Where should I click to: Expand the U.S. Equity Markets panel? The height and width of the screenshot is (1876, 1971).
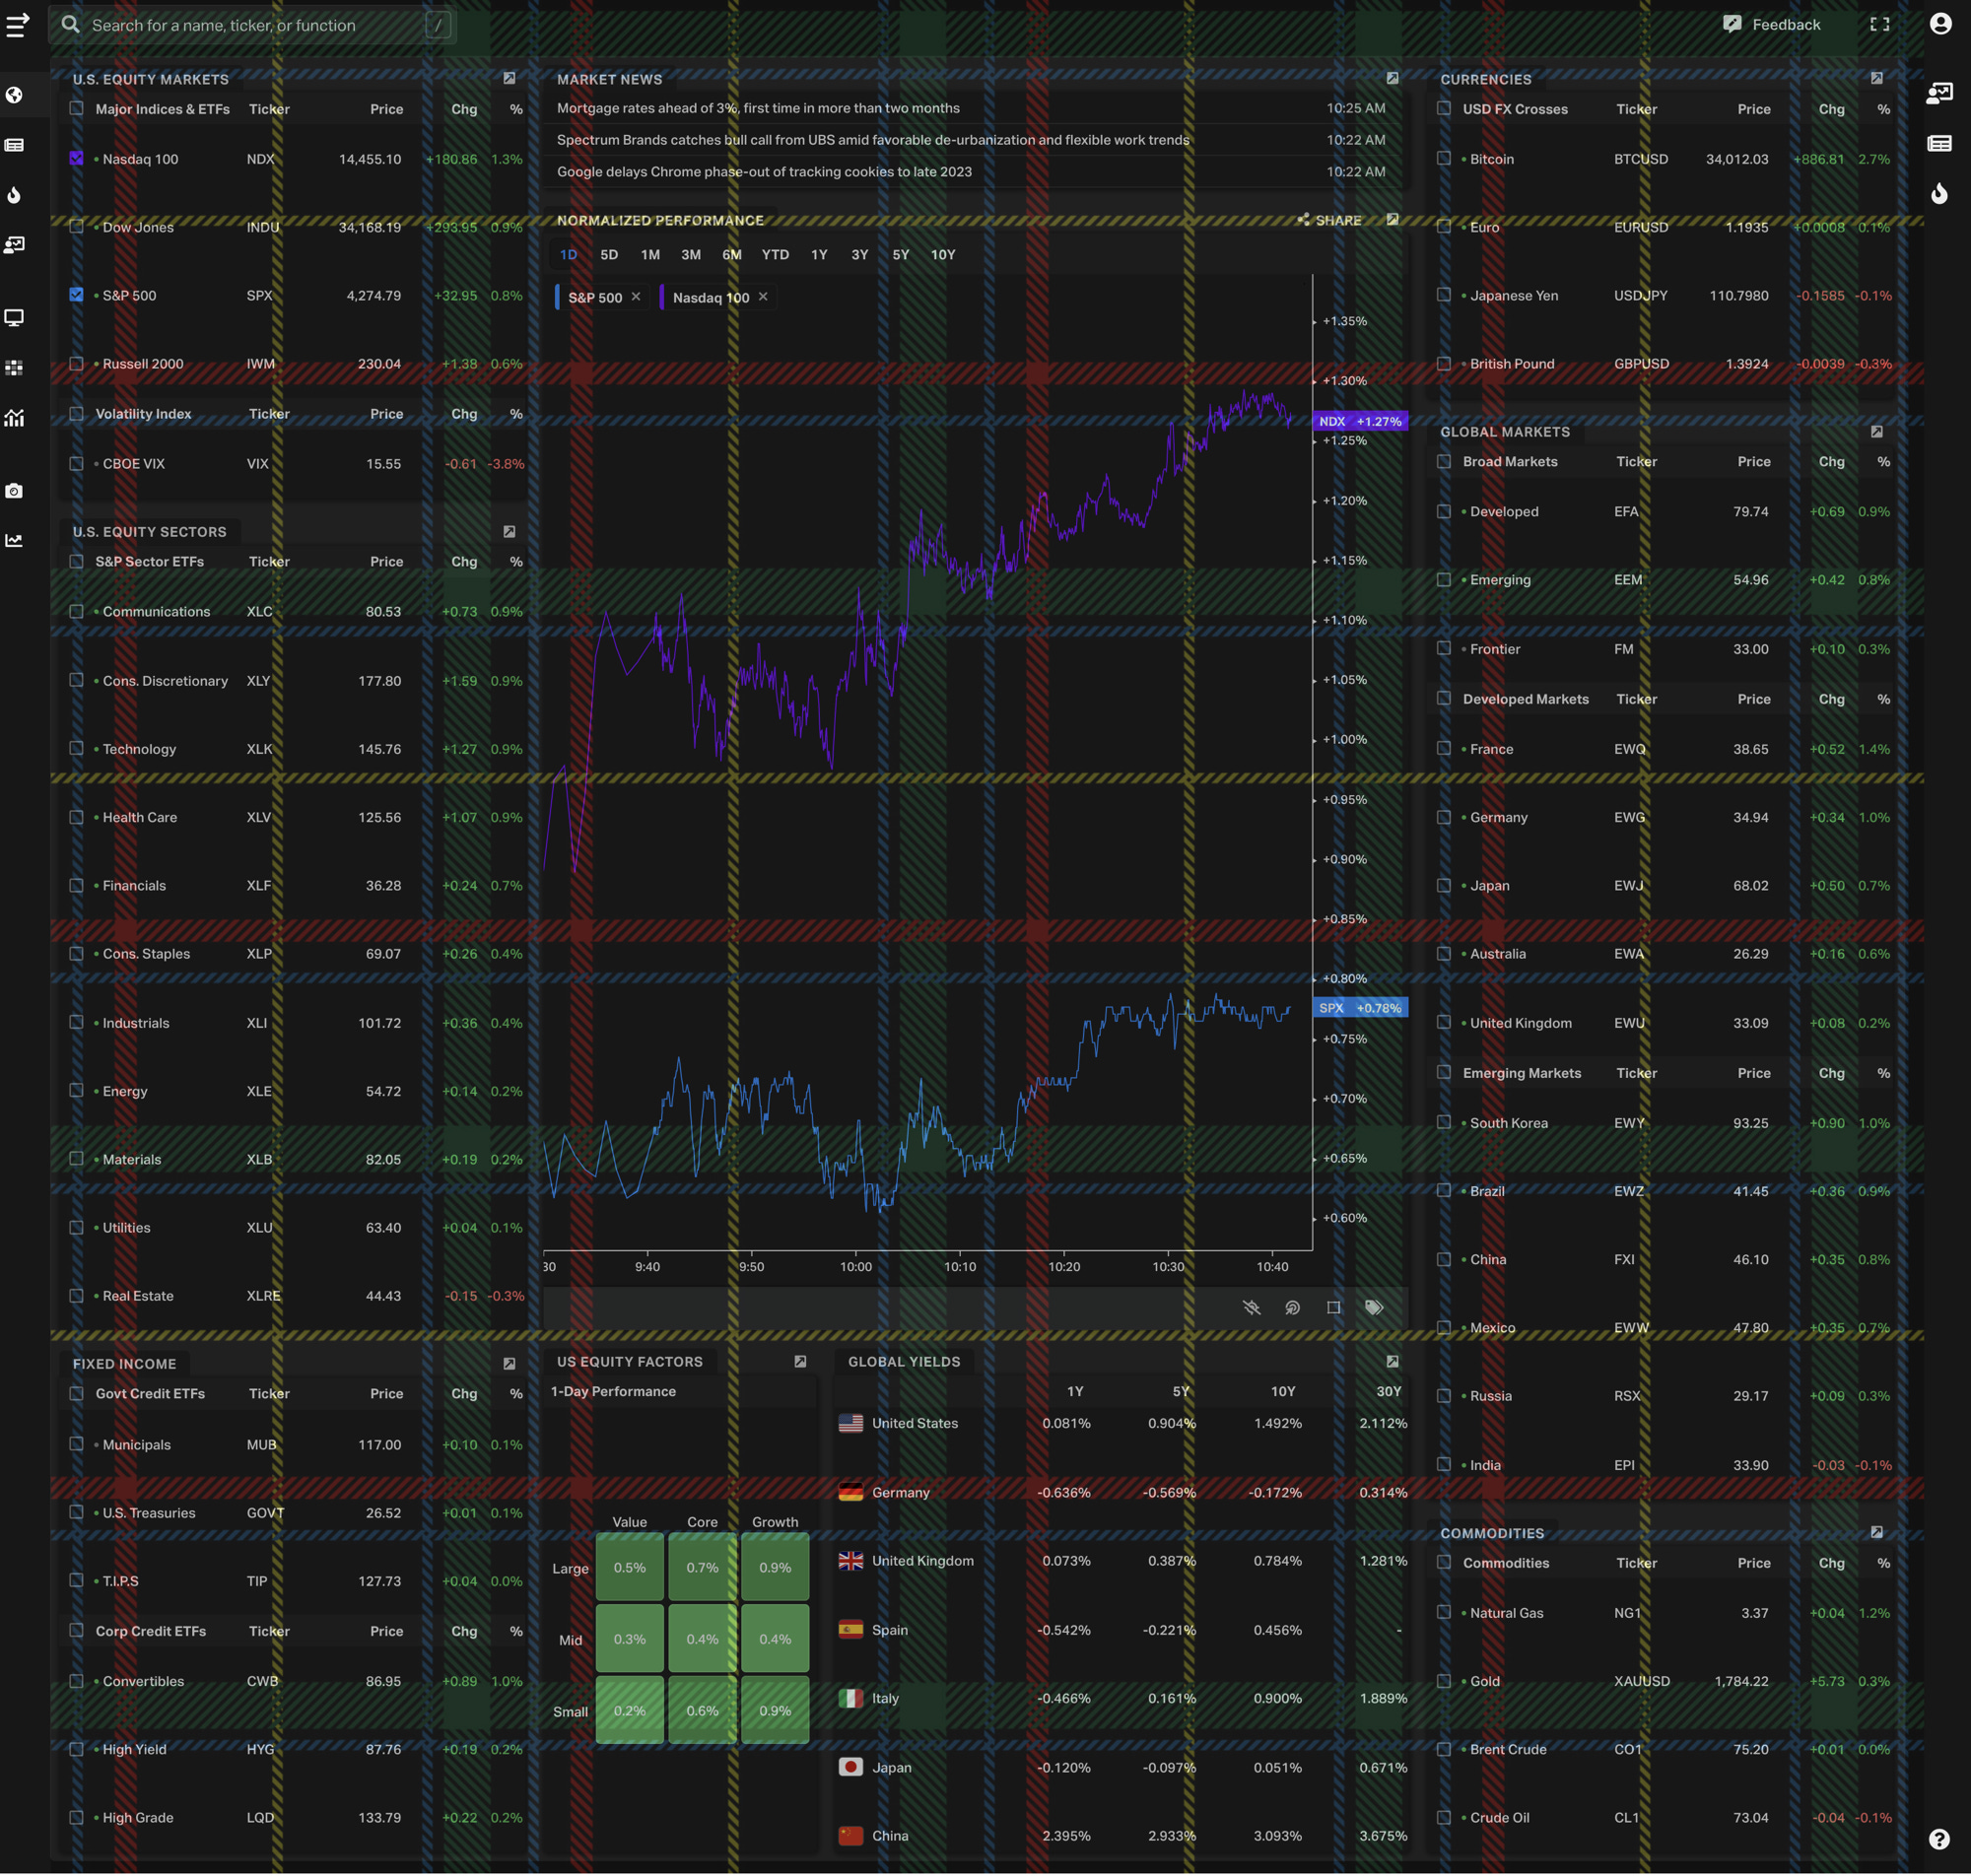point(509,78)
